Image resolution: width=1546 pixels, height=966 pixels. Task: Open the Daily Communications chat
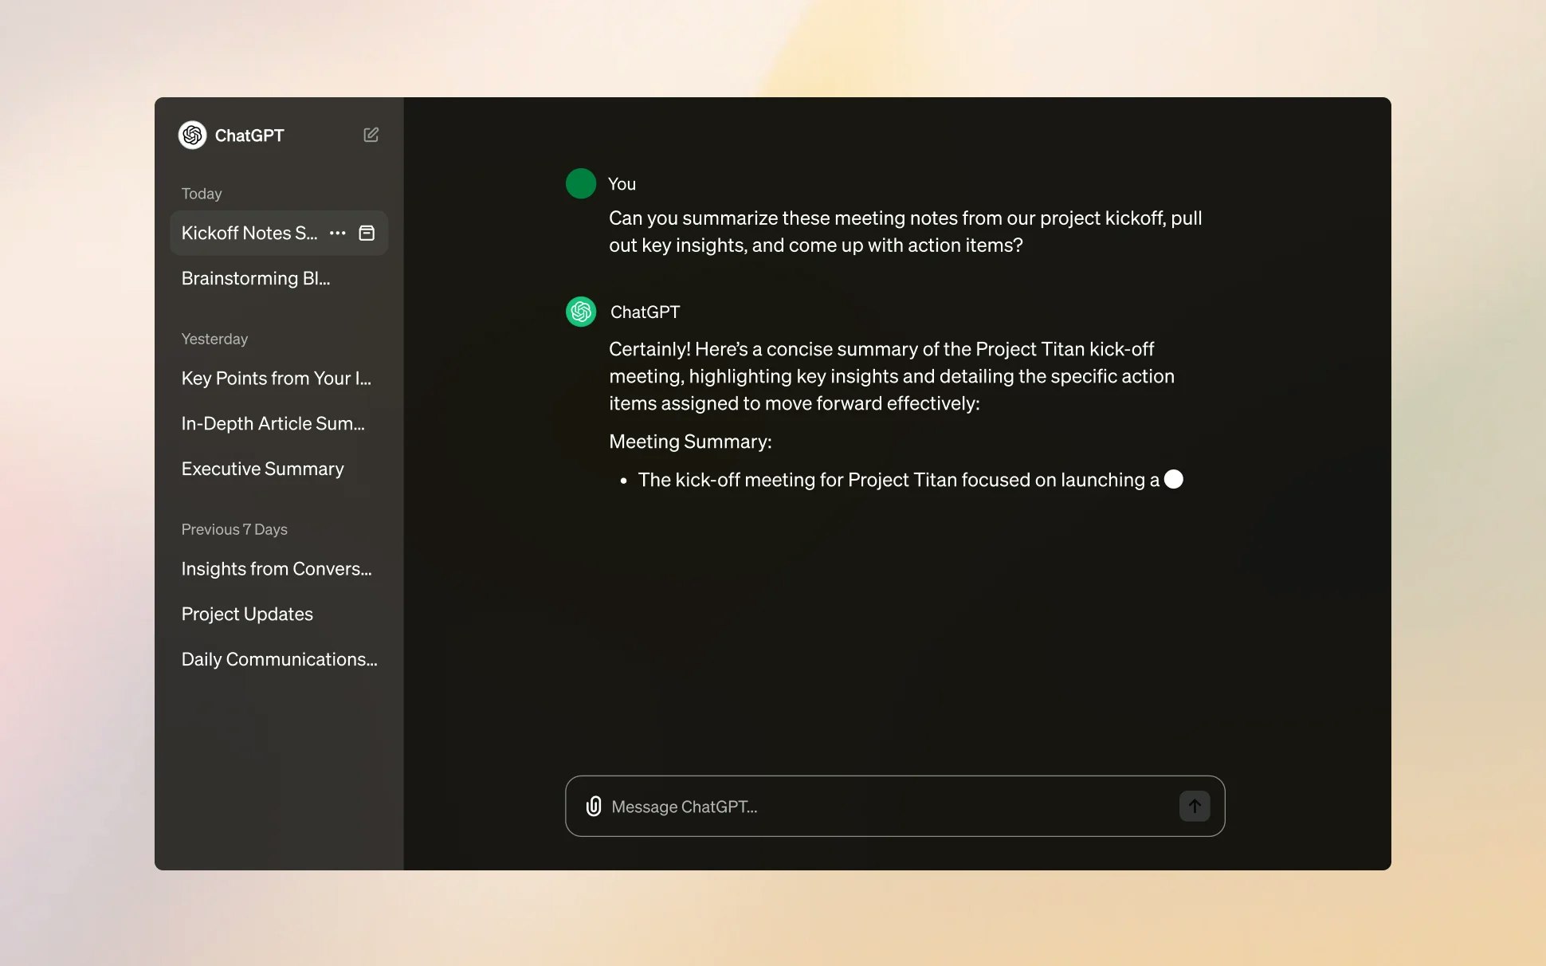click(x=279, y=659)
